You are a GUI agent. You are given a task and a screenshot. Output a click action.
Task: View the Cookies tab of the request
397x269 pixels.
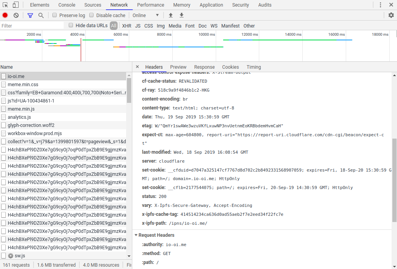231,67
